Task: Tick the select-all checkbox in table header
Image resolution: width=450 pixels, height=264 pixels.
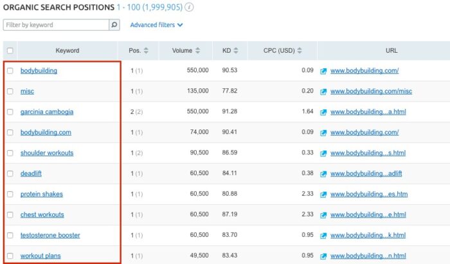Action: pos(10,51)
